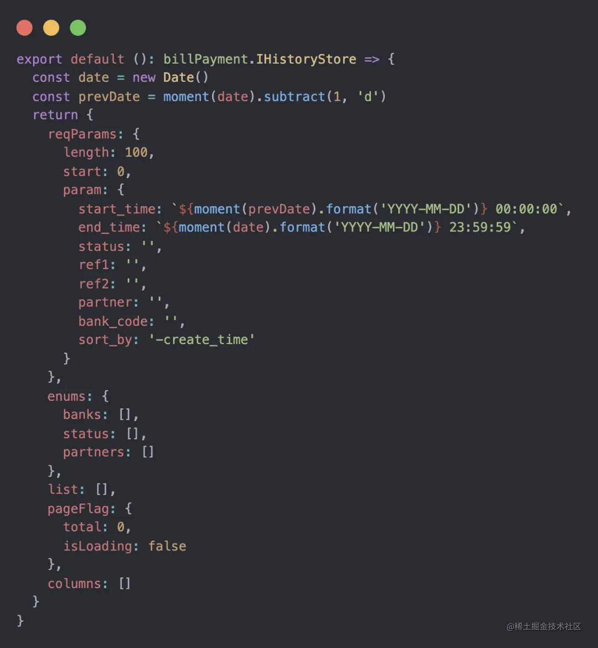Click the 'partners' property key
Image resolution: width=598 pixels, height=648 pixels.
(94, 452)
